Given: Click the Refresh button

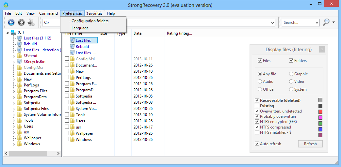Looking at the screenshot, I should coord(310,144).
